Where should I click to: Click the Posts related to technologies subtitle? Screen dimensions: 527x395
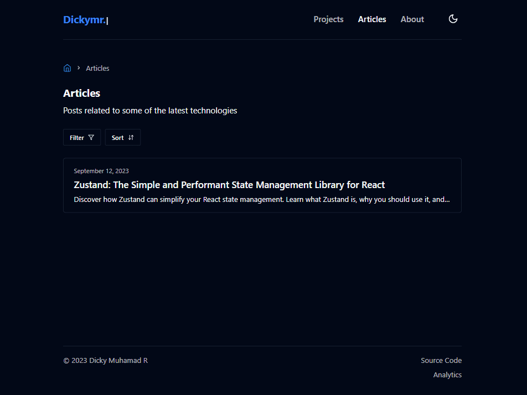[x=150, y=111]
